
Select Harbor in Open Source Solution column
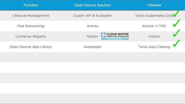[92, 36]
